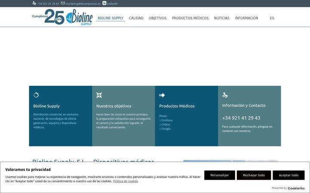Open the Bioline Supply card heading
The image size is (310, 193).
pos(46,106)
